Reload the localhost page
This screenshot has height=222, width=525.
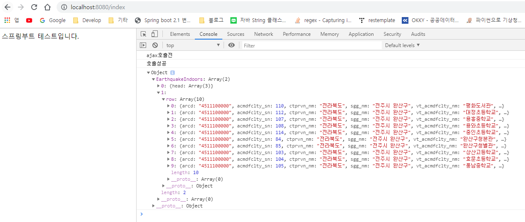click(34, 7)
